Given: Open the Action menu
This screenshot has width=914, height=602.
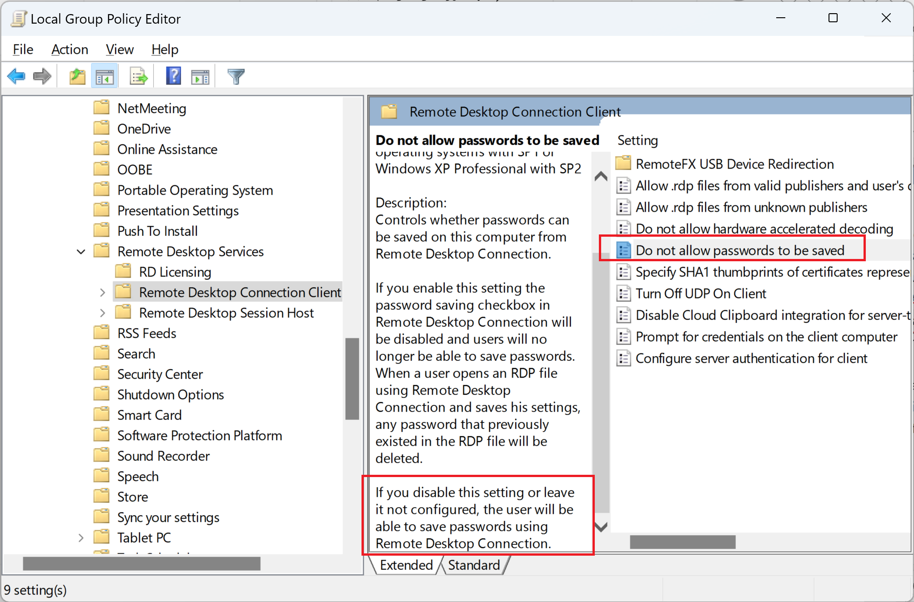Looking at the screenshot, I should point(70,49).
